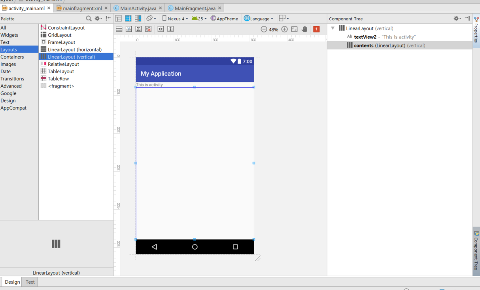Switch to the MainFragment.java tab

[194, 8]
